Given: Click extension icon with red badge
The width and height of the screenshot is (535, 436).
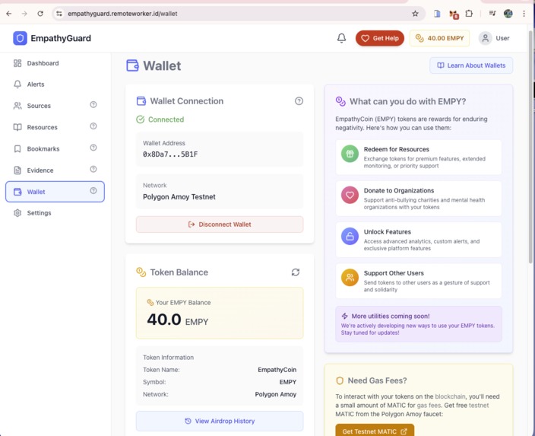Looking at the screenshot, I should coord(454,14).
